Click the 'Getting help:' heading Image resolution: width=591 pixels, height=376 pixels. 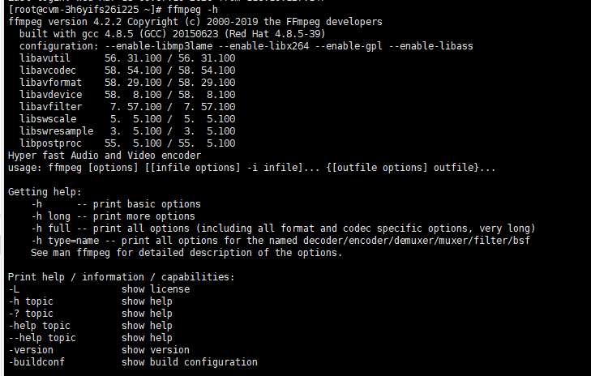pyautogui.click(x=45, y=191)
